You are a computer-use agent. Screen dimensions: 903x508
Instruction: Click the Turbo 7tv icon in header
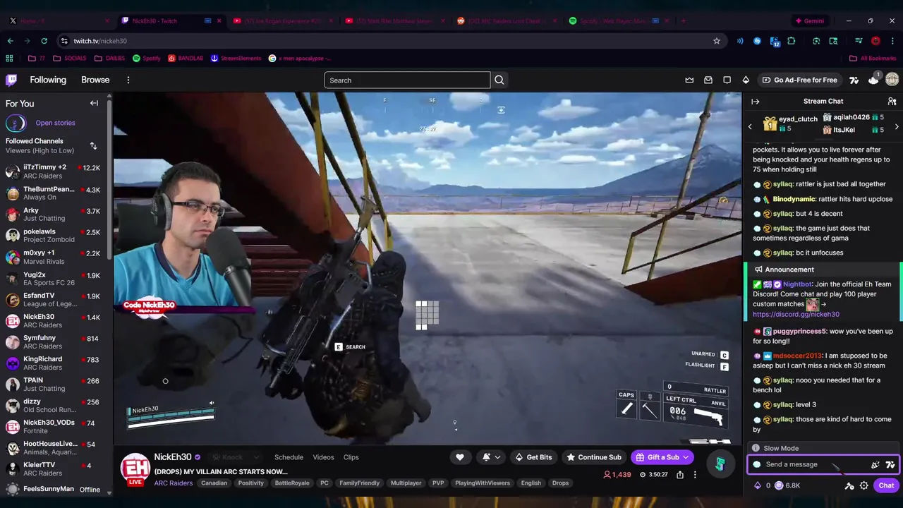(x=854, y=80)
